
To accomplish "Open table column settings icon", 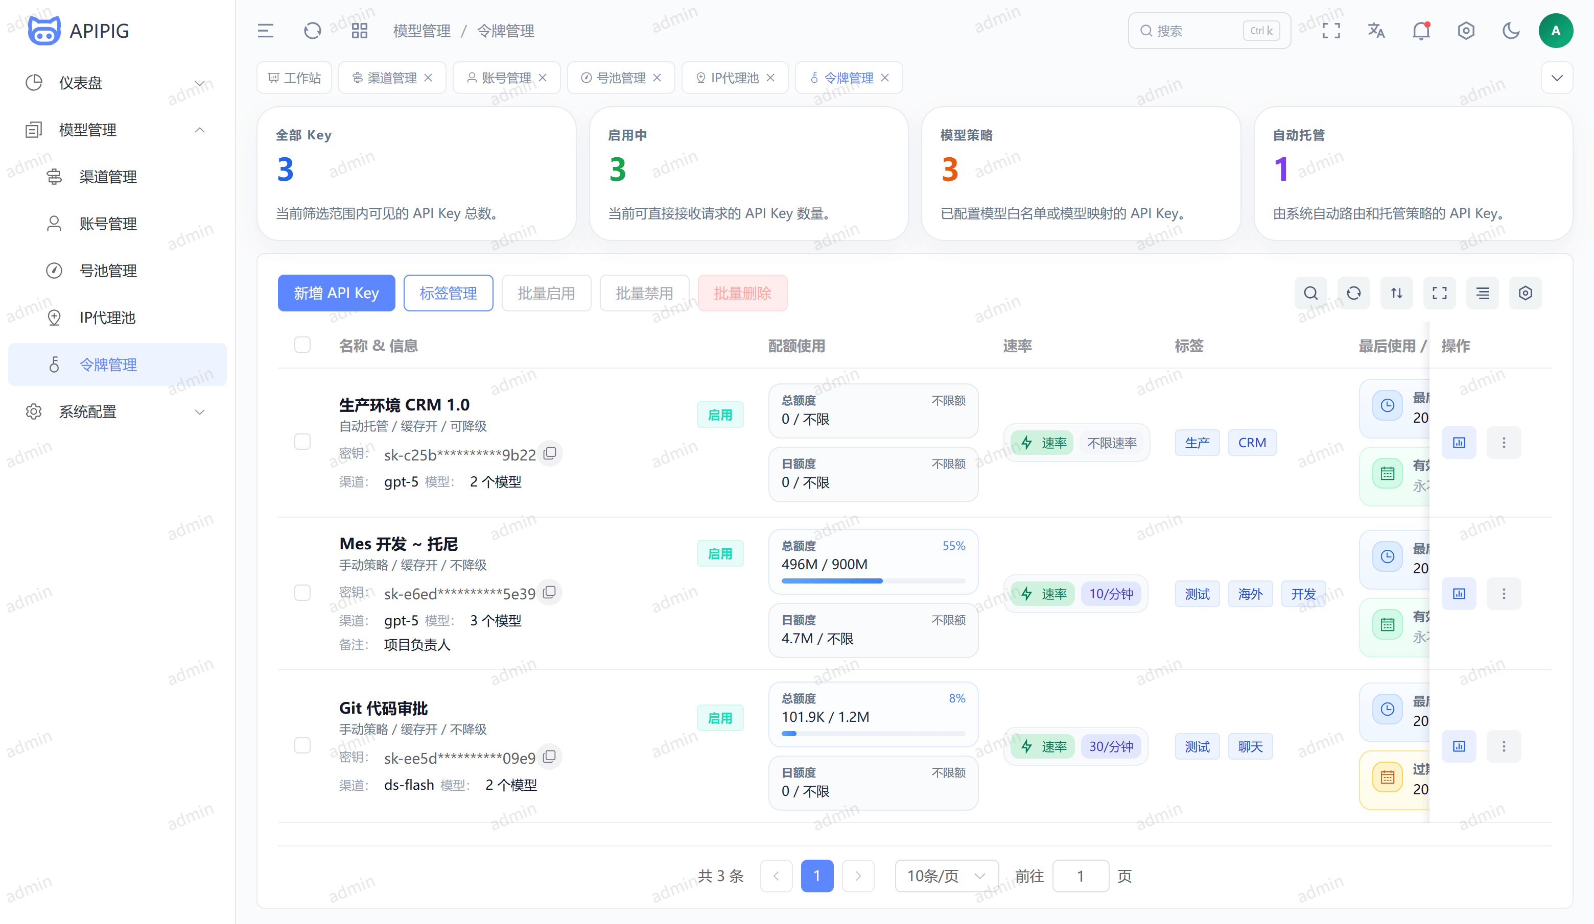I will tap(1526, 293).
